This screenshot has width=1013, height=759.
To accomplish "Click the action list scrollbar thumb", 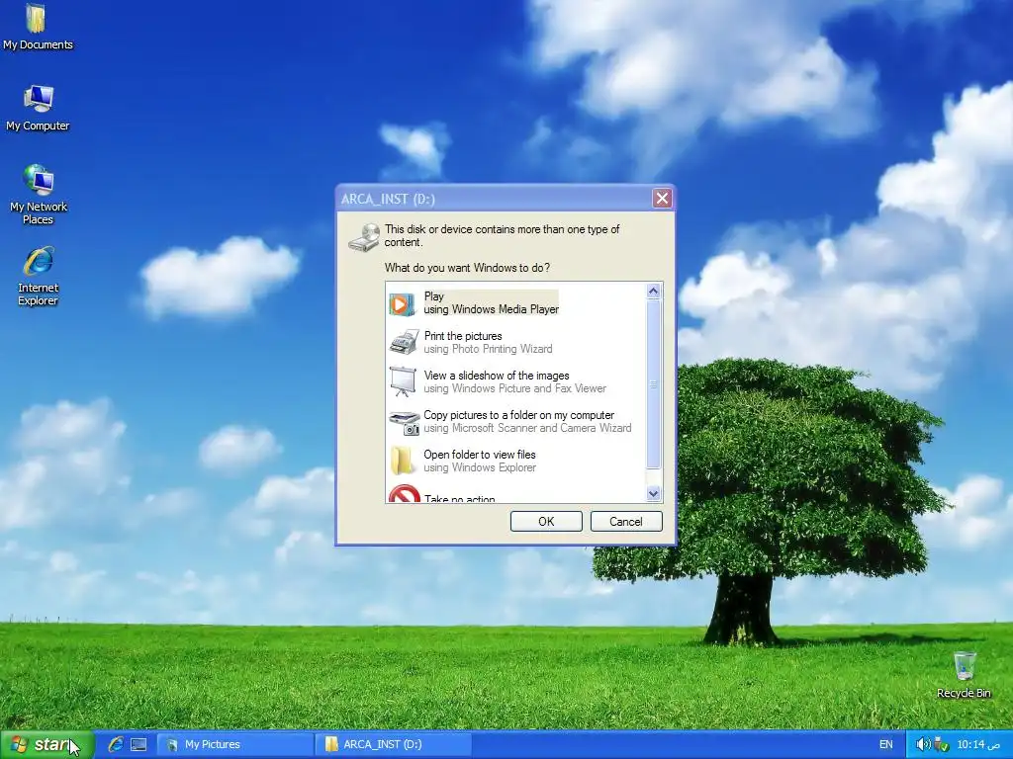I will 653,384.
